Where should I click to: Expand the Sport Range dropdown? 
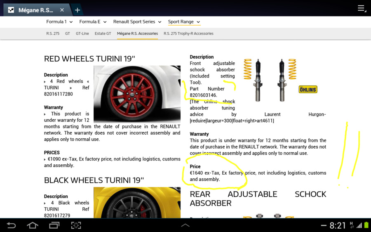click(x=184, y=22)
